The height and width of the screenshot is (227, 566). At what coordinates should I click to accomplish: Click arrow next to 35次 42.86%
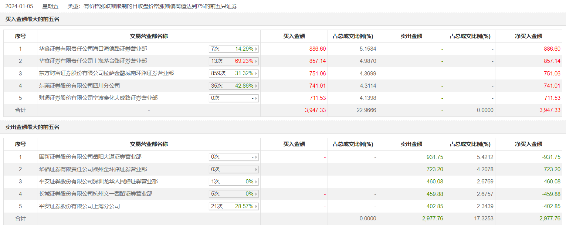coord(256,86)
